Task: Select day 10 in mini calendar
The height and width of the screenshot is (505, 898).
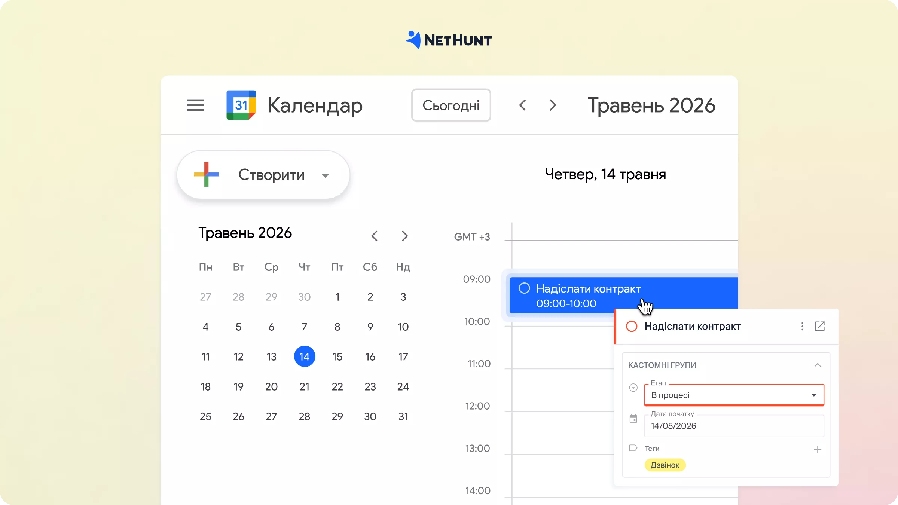Action: coord(403,327)
